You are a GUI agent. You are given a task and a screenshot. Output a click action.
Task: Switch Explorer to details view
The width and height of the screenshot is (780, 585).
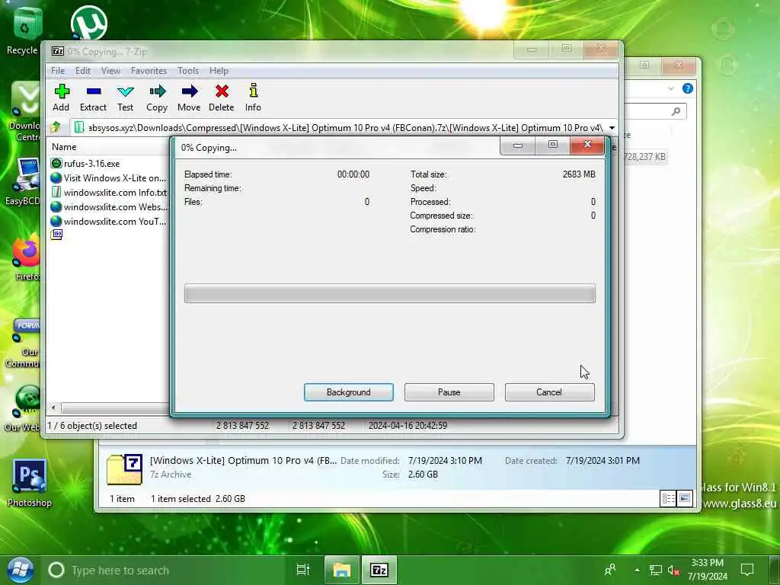(667, 498)
